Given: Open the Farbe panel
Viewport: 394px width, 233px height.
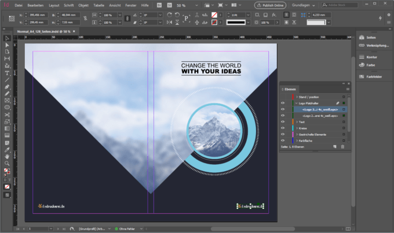Looking at the screenshot, I should click(x=367, y=65).
